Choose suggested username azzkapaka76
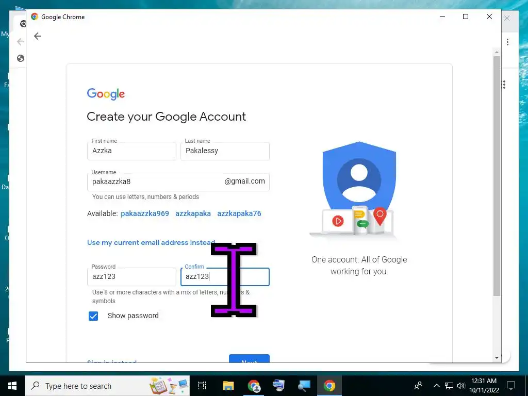 [239, 213]
